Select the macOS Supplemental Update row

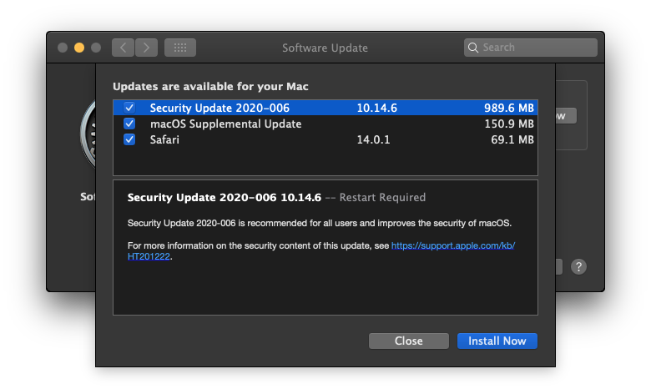(250, 124)
